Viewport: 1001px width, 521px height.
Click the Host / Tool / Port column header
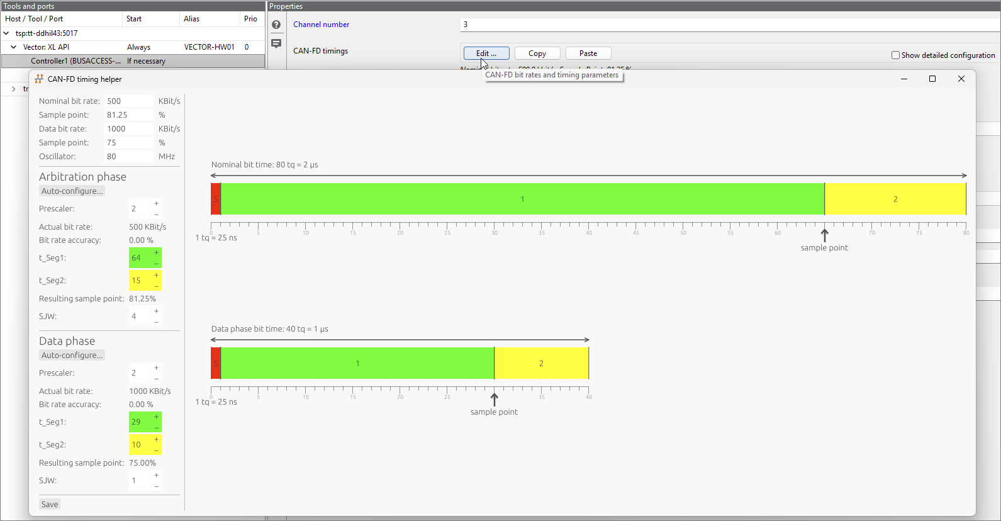(34, 19)
